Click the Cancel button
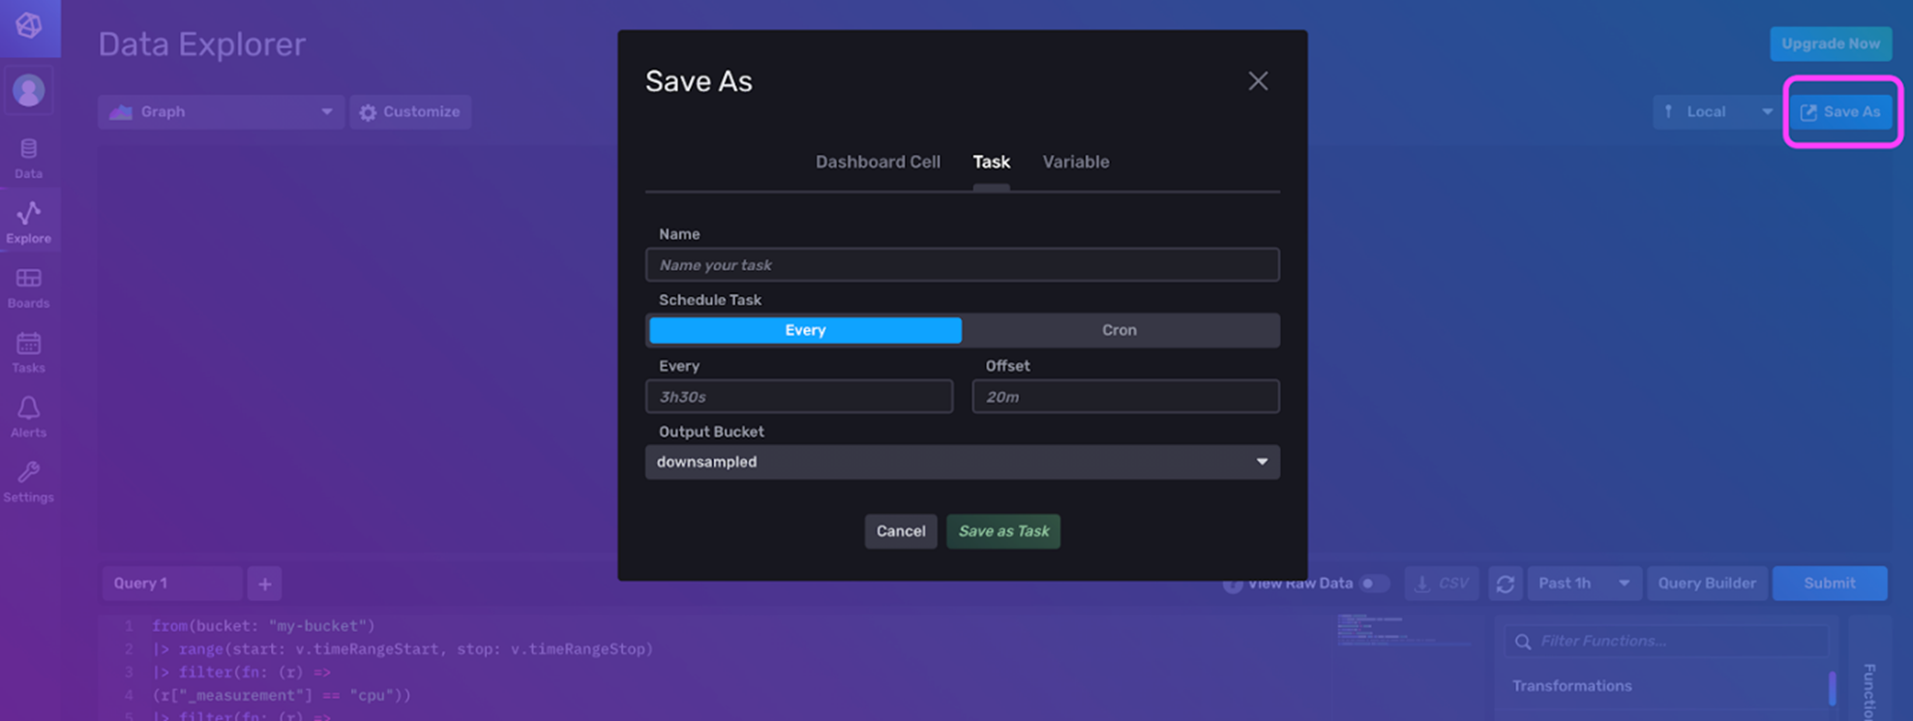1913x721 pixels. (x=901, y=531)
